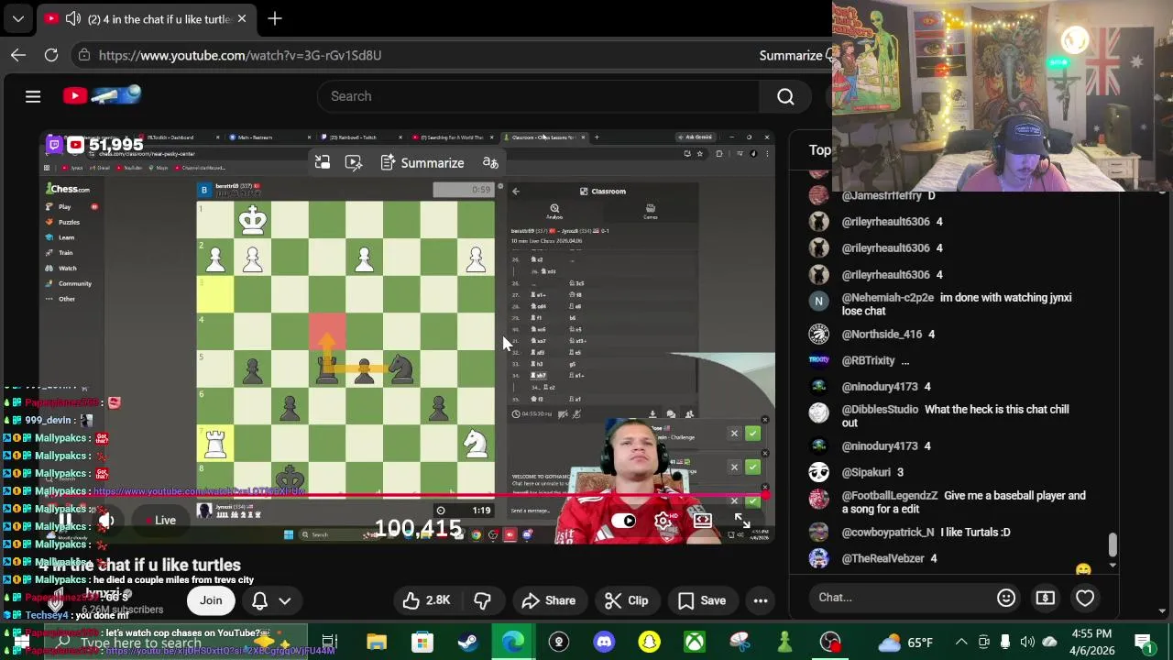Viewport: 1173px width, 660px height.
Task: Mute the video volume
Action: pyautogui.click(x=106, y=521)
